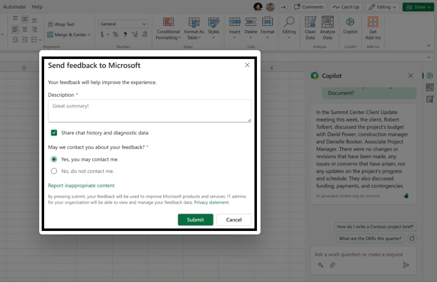Expand the Editing mode dropdown
437x282 pixels.
point(384,7)
